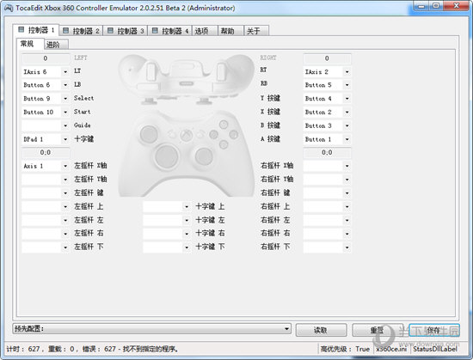The height and width of the screenshot is (360, 473).
Task: Click the x360ce.ini status bar entry
Action: pyautogui.click(x=391, y=349)
